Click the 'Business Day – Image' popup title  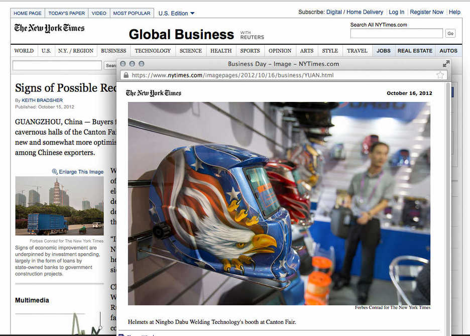pos(283,64)
